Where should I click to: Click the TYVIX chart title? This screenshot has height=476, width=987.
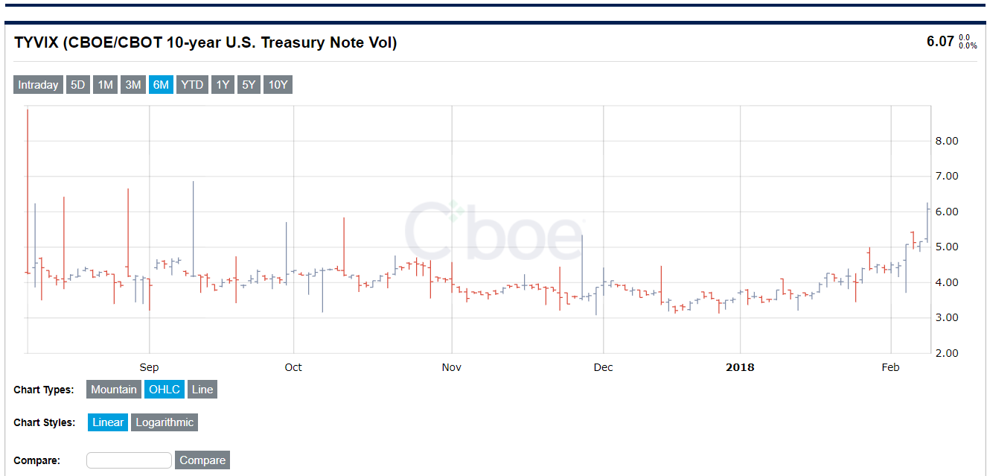[x=205, y=42]
